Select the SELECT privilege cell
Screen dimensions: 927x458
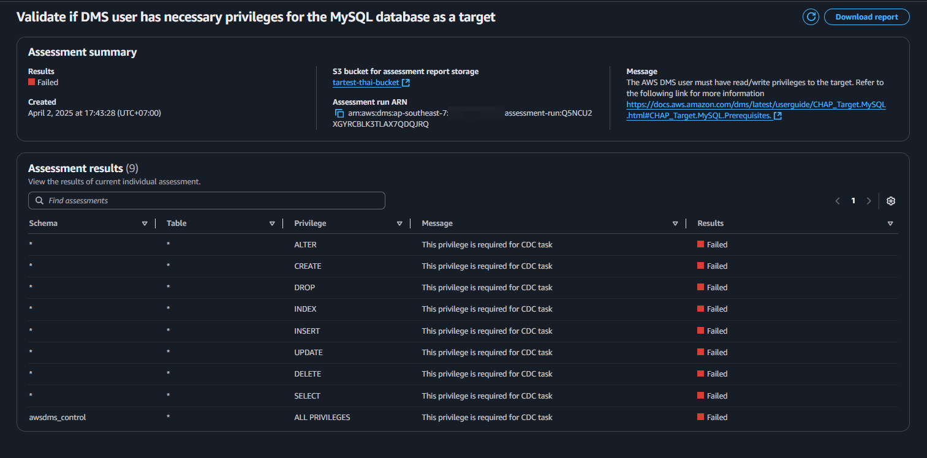[x=307, y=396]
